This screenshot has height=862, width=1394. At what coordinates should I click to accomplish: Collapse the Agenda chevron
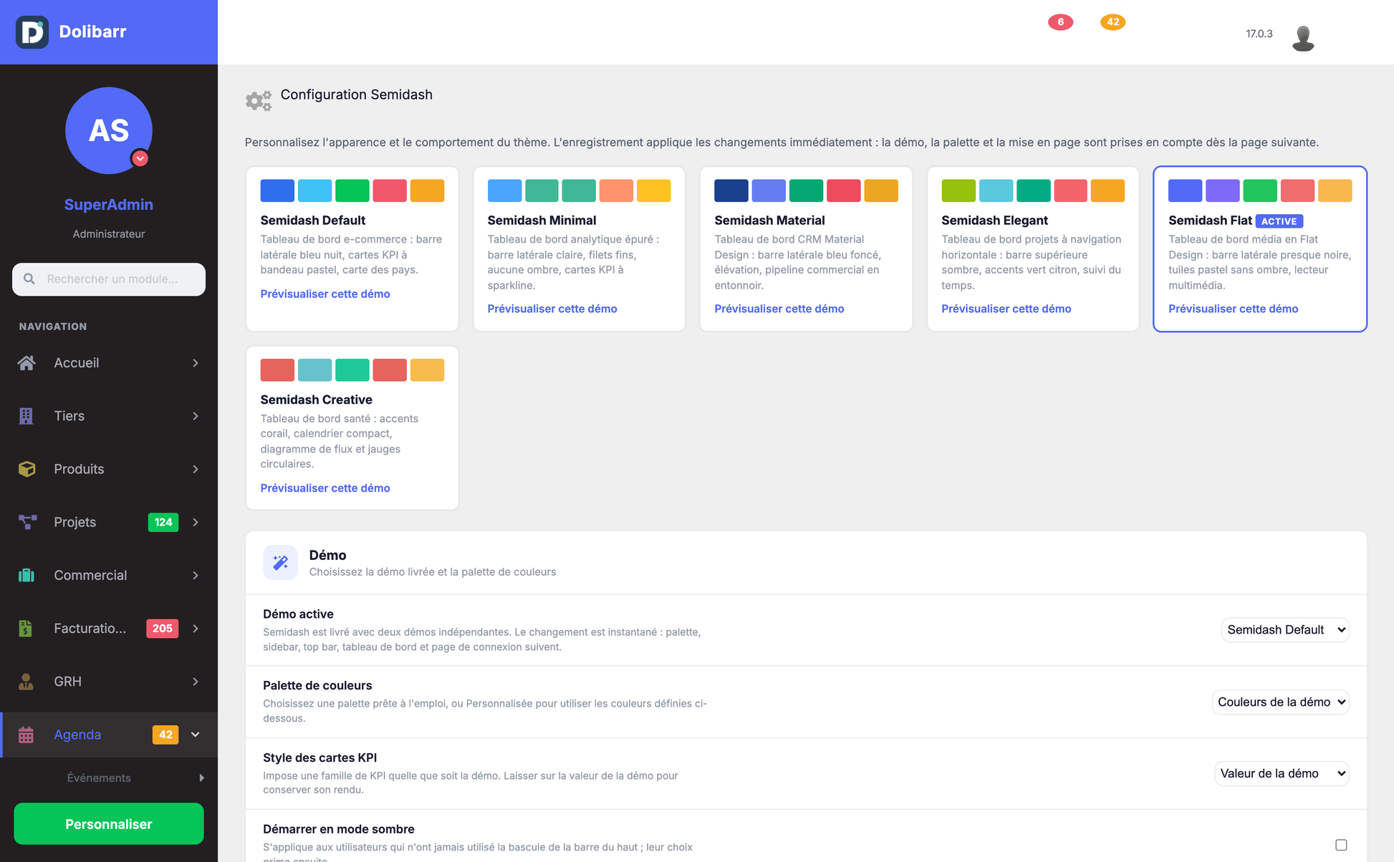tap(196, 735)
